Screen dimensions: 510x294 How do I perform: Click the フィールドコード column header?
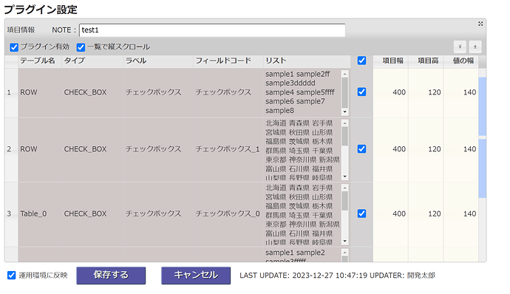[228, 61]
